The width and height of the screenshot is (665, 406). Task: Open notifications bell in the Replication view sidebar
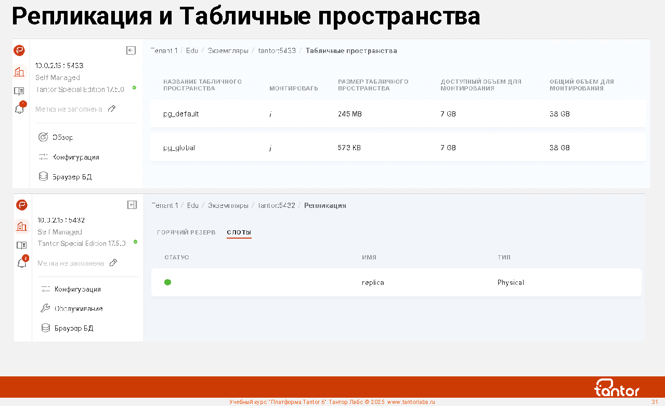(22, 263)
